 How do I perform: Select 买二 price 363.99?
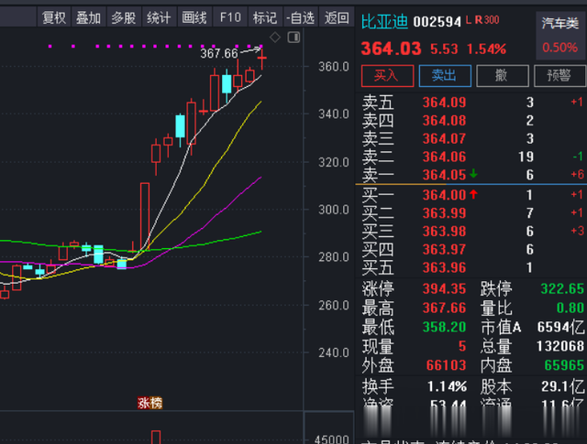(444, 213)
